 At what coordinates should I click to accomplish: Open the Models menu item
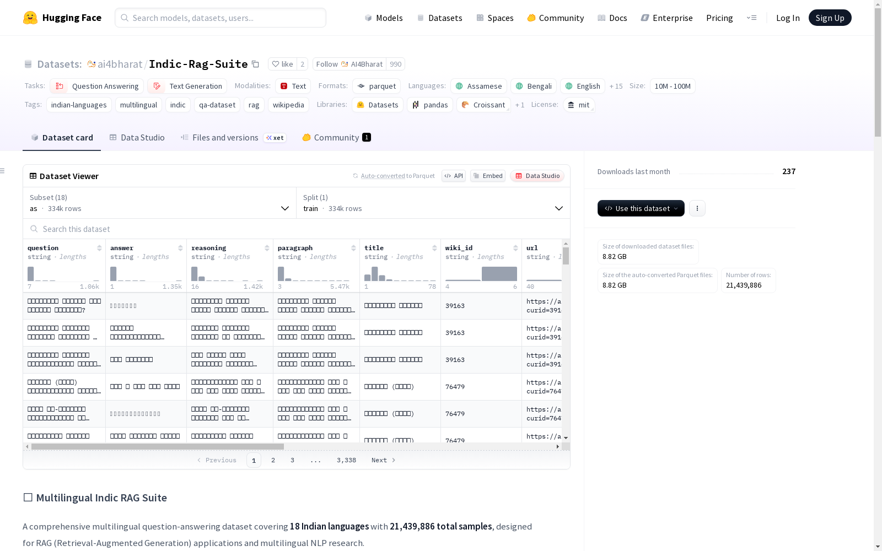pos(384,18)
